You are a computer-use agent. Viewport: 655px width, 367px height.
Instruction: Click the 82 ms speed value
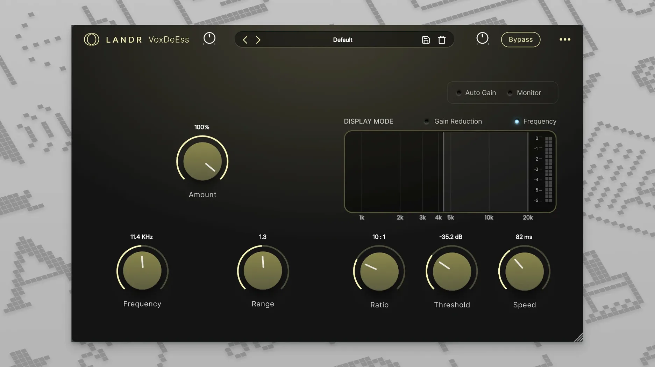click(x=524, y=237)
